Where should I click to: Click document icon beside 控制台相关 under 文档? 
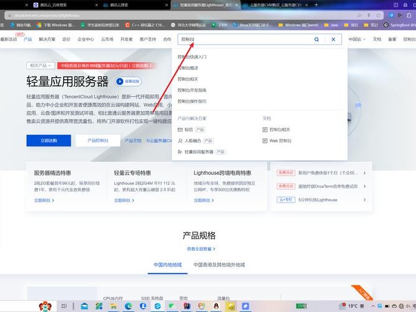265,130
